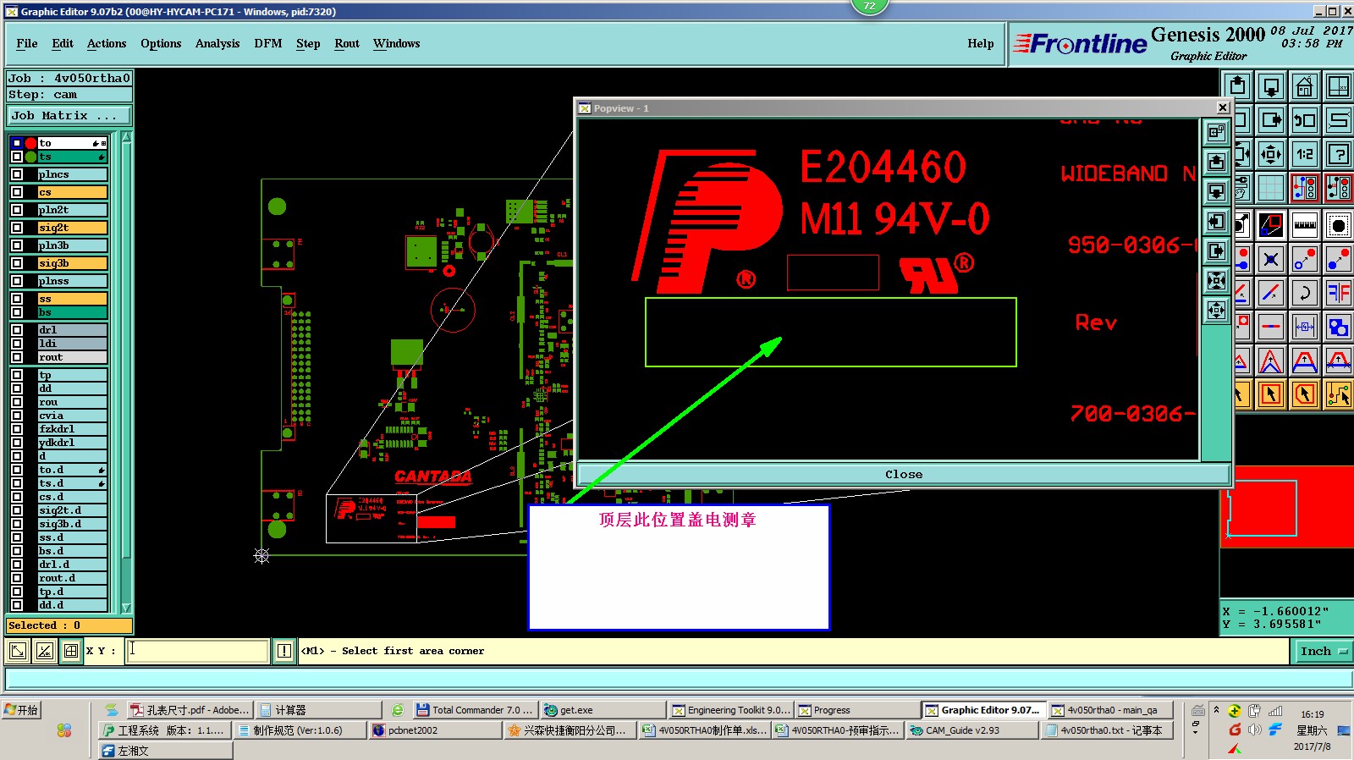Click the Popview pan up icon

1216,162
